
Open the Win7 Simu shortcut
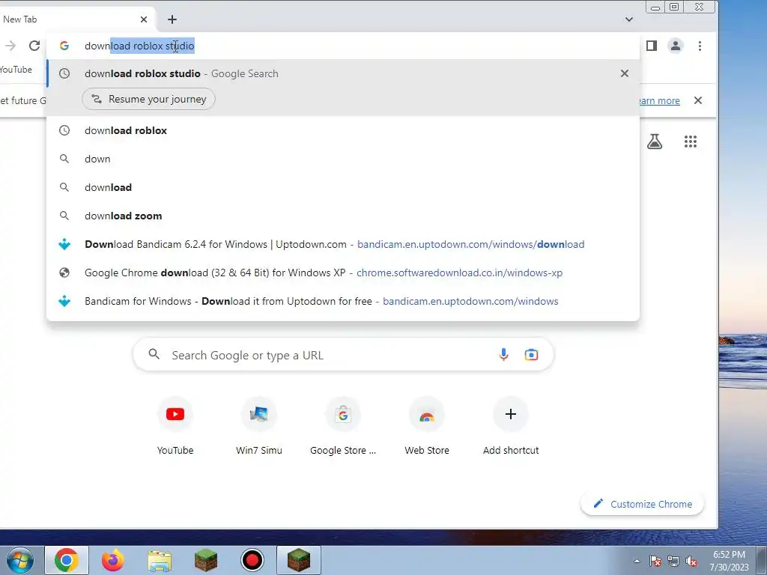258,426
